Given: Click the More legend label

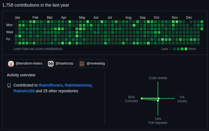Looking at the screenshot, I should click(x=192, y=49).
